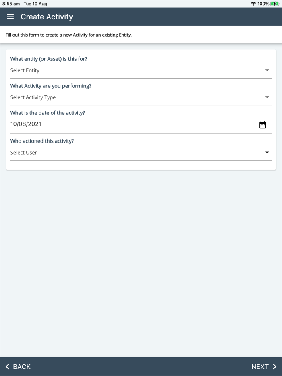
Task: Tap the caret icon beside Select User
Action: point(267,152)
